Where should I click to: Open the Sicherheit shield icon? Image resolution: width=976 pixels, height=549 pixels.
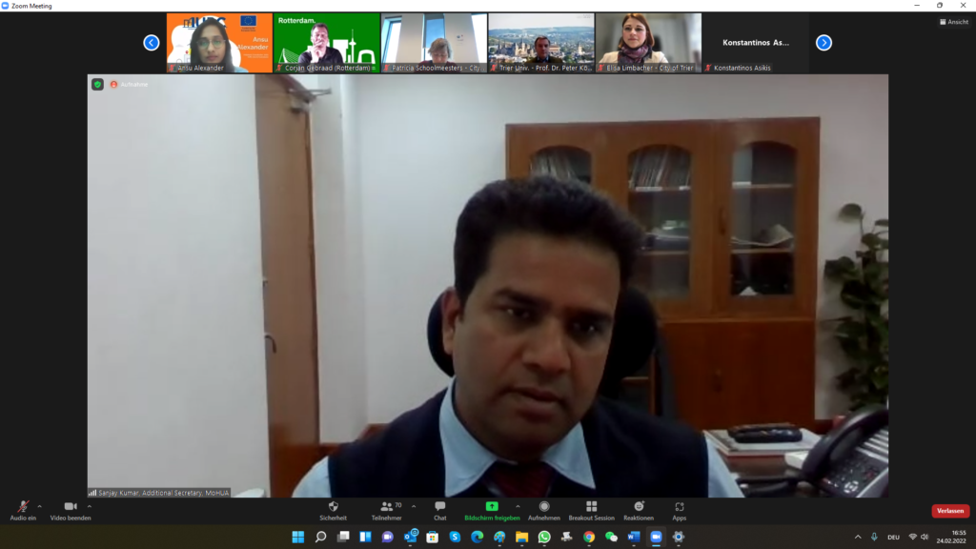tap(333, 507)
